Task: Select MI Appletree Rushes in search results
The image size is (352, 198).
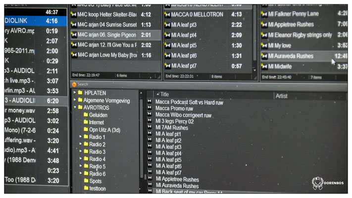Action: 177,179
